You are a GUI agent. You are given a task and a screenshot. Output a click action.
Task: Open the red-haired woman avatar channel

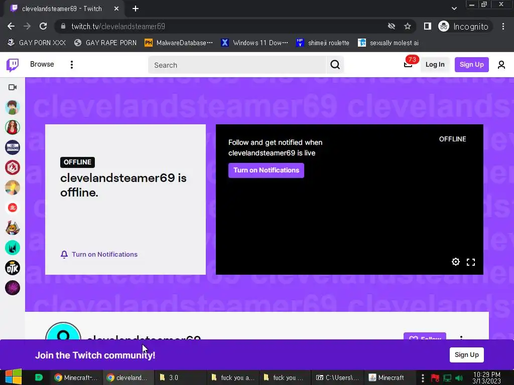pyautogui.click(x=13, y=127)
